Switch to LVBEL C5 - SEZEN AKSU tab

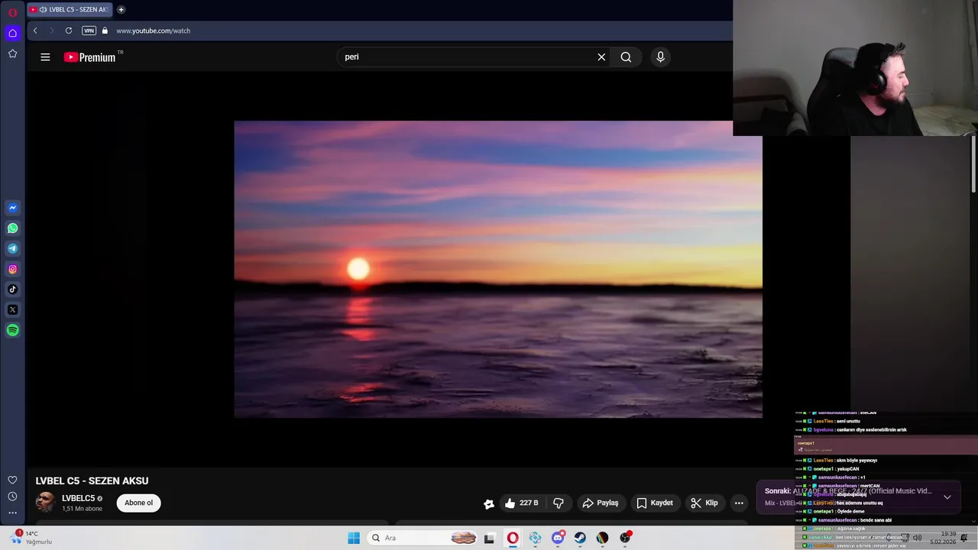point(70,9)
